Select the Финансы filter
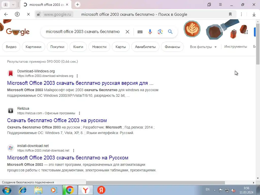The width and height of the screenshot is (260, 195). click(172, 47)
